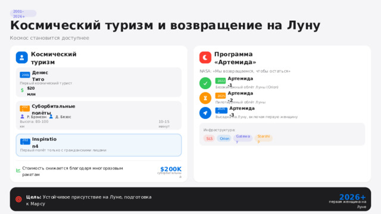This screenshot has height=214, width=381.
Task: Click the Высота: 80-100 км text
Action: click(34, 124)
